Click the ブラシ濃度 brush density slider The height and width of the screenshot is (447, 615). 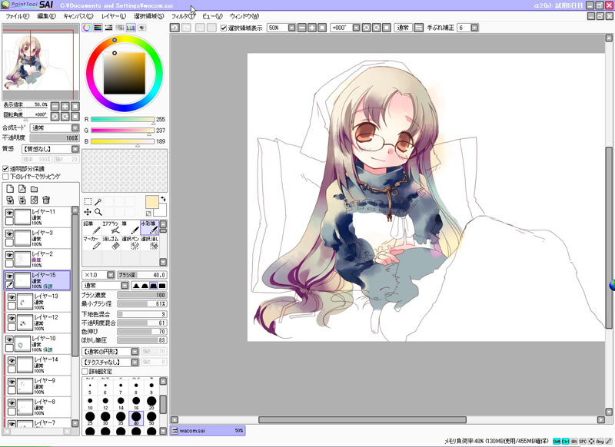coord(142,295)
